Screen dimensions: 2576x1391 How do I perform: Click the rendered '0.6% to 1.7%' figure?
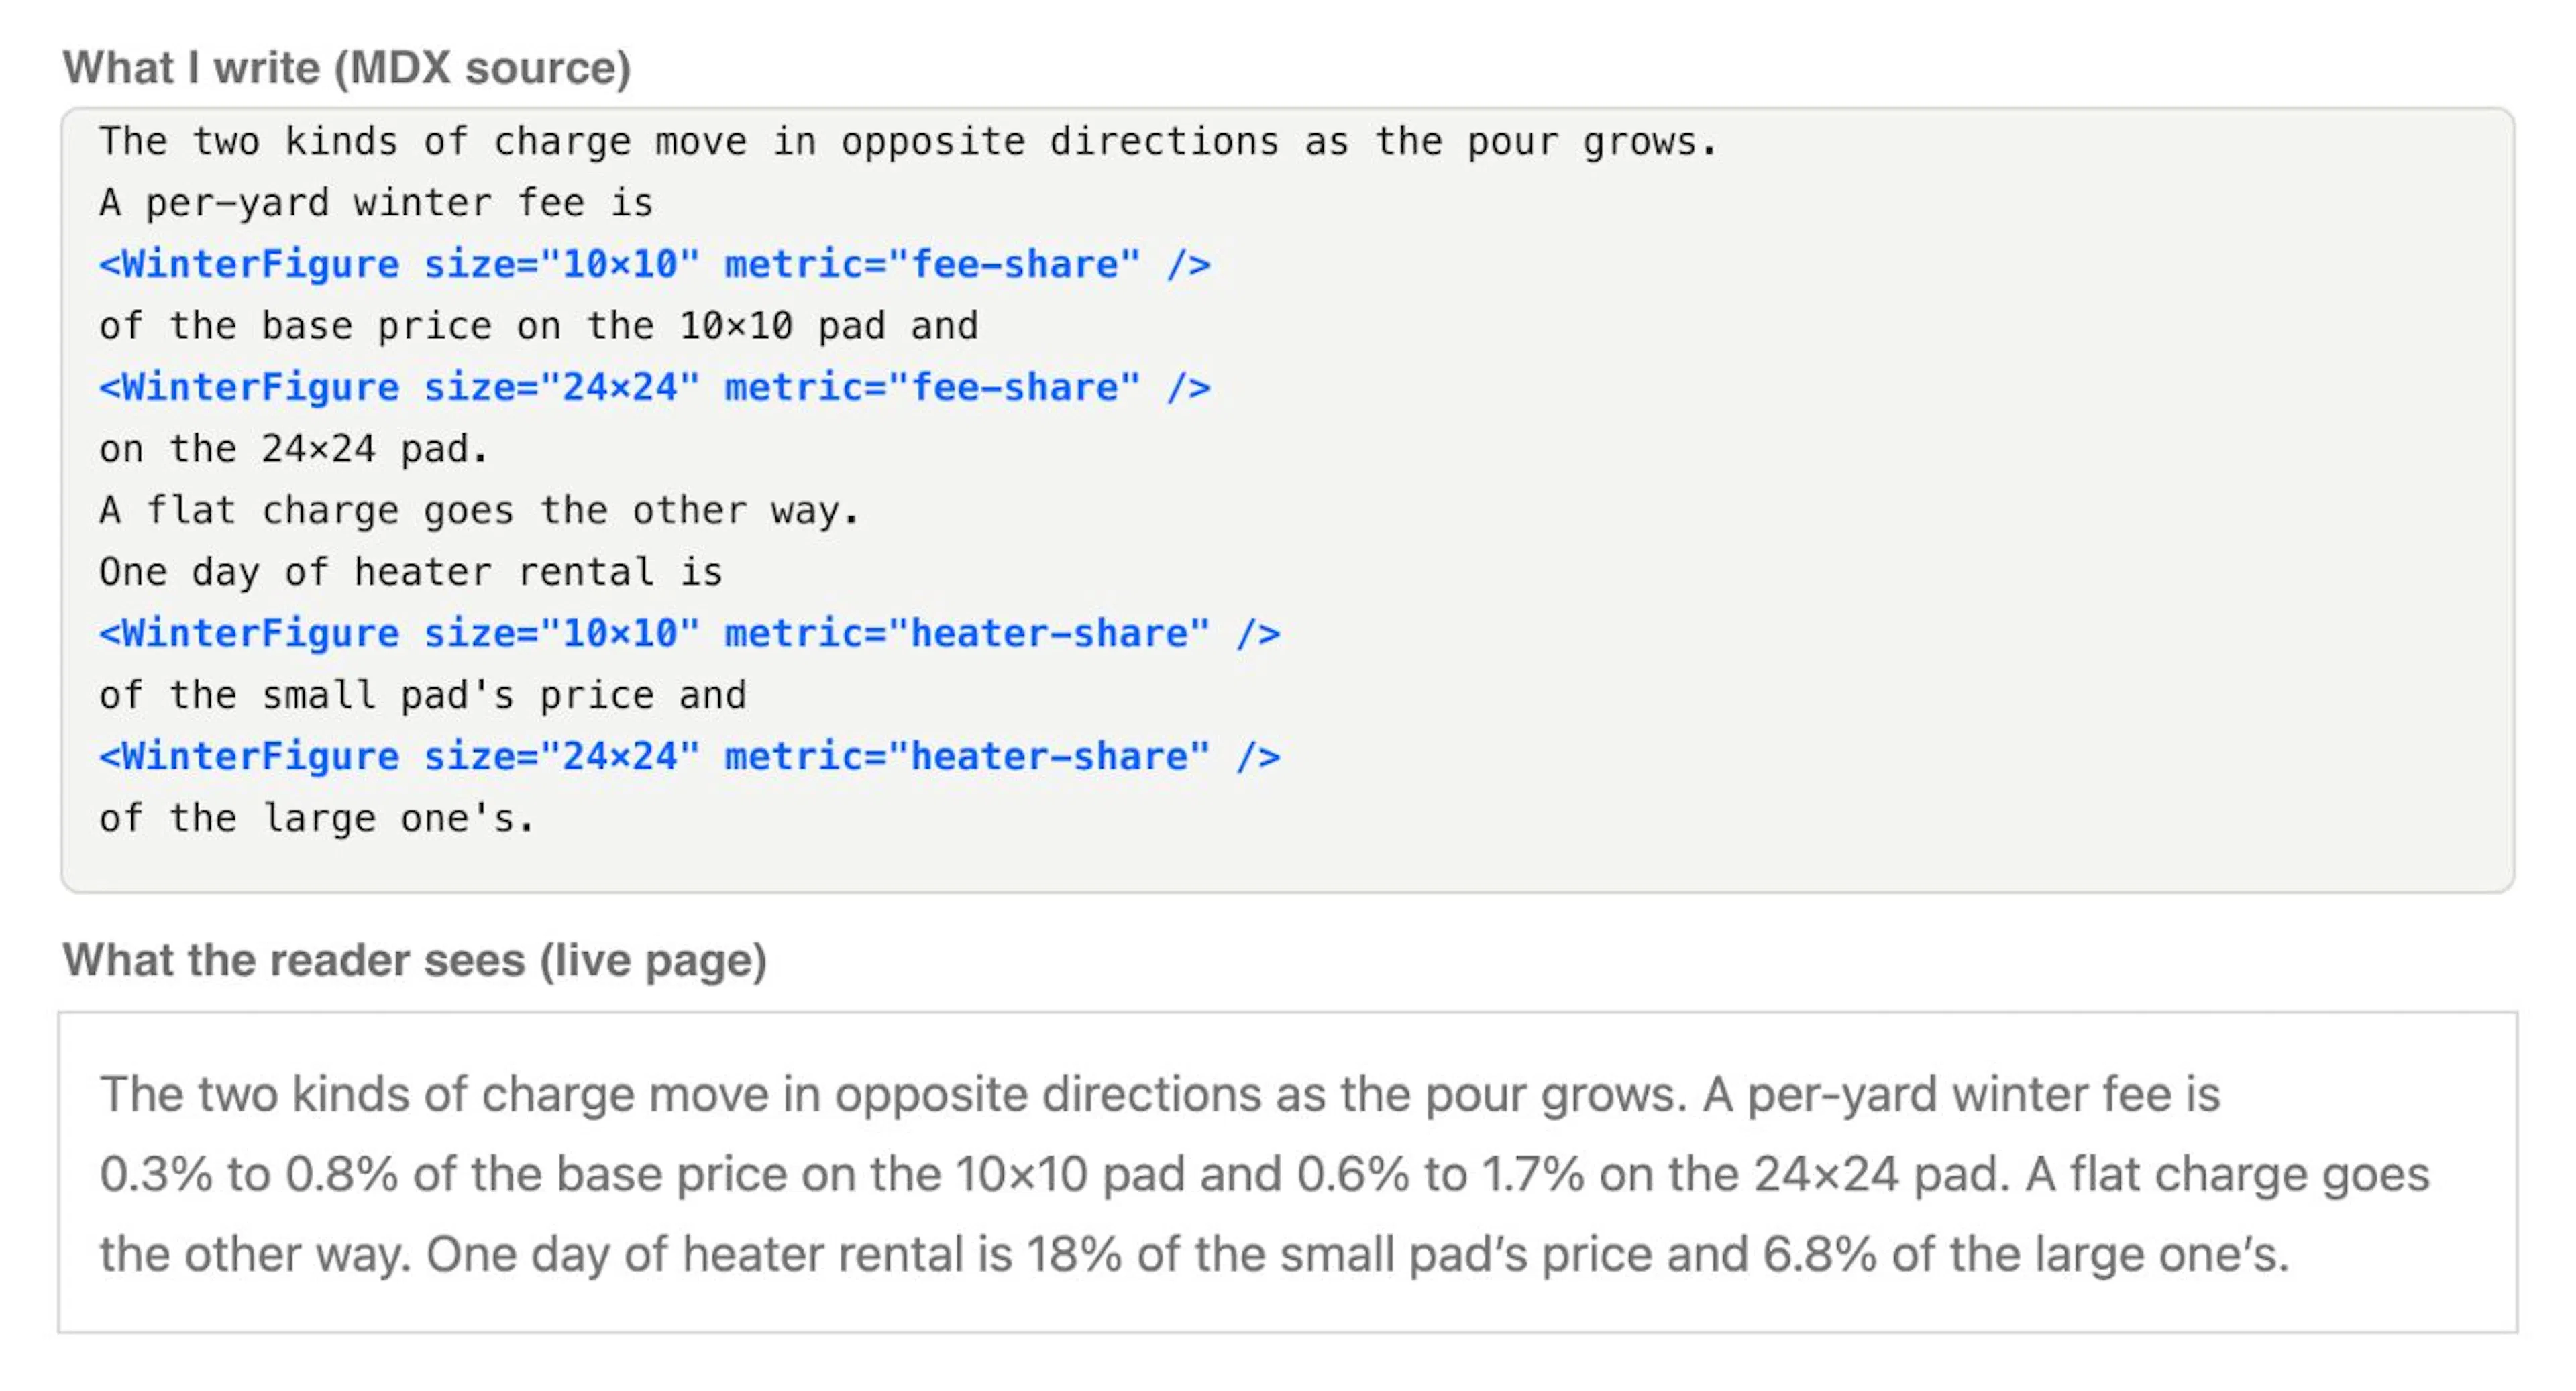click(1440, 1174)
